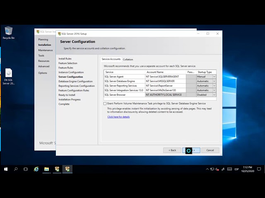This screenshot has height=198, width=265.
Task: Open the Recycle Bin desktop icon
Action: click(8, 33)
